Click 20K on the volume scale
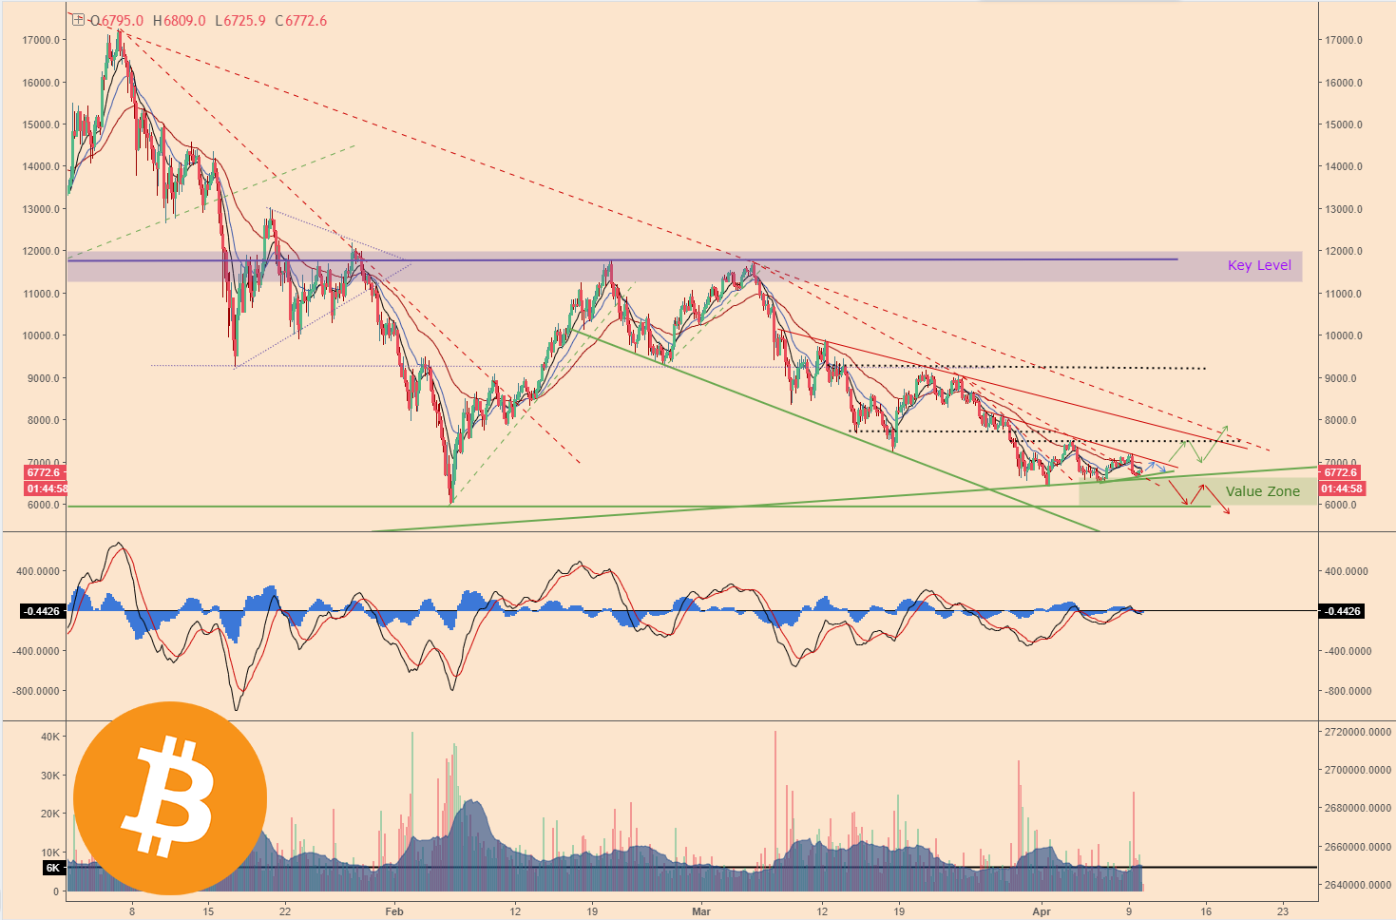This screenshot has height=920, width=1396. pos(50,815)
